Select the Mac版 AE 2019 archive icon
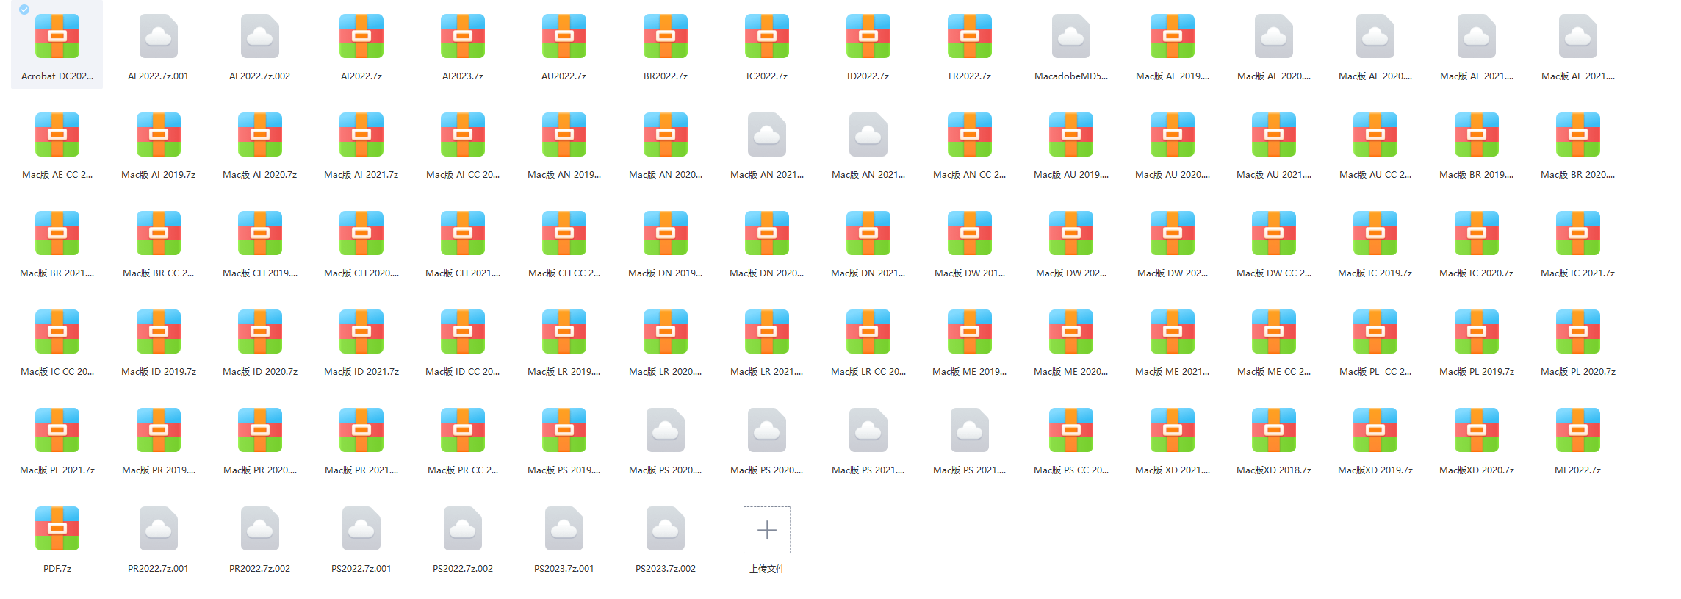The image size is (1681, 599). pos(1173,36)
